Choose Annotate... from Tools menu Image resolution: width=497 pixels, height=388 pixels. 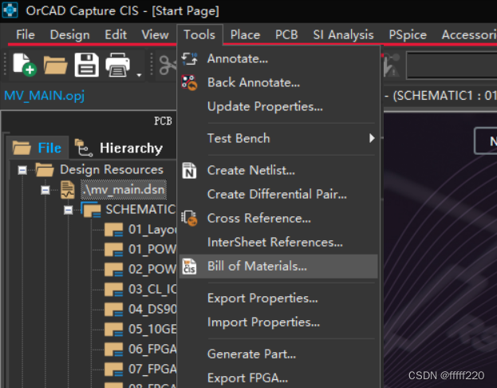(278, 59)
